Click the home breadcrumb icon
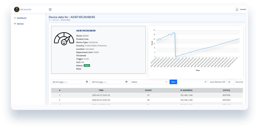259x129 pixels. point(50,20)
